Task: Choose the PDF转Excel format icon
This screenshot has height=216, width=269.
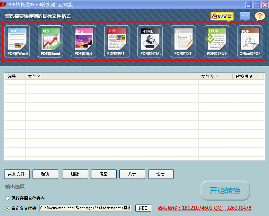Action: click(x=51, y=41)
